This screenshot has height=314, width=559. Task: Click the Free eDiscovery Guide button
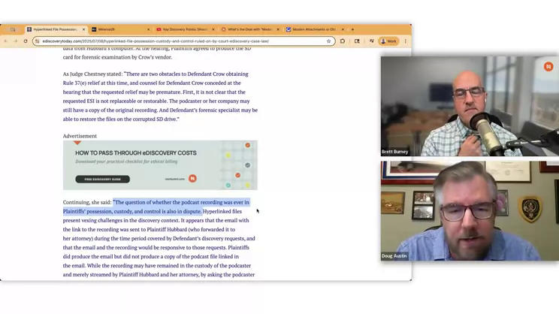[x=103, y=179]
